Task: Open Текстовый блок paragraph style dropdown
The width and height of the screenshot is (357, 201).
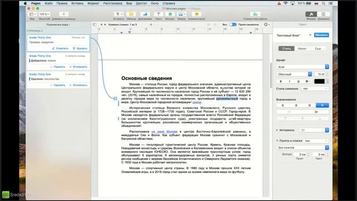Action: click(310, 35)
